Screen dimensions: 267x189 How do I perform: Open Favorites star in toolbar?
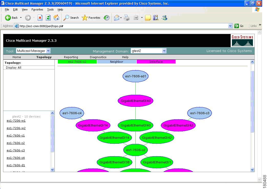(91, 18)
